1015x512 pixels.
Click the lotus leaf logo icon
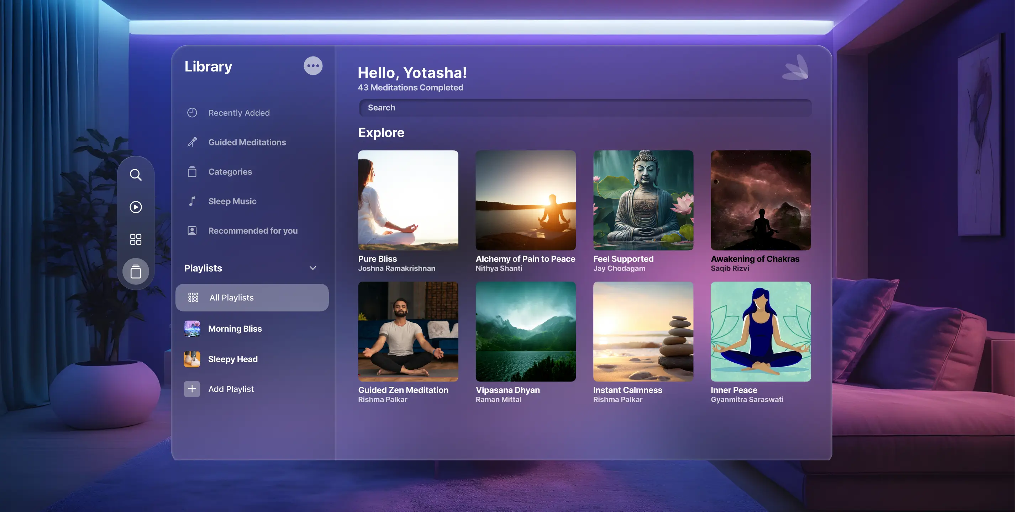796,68
